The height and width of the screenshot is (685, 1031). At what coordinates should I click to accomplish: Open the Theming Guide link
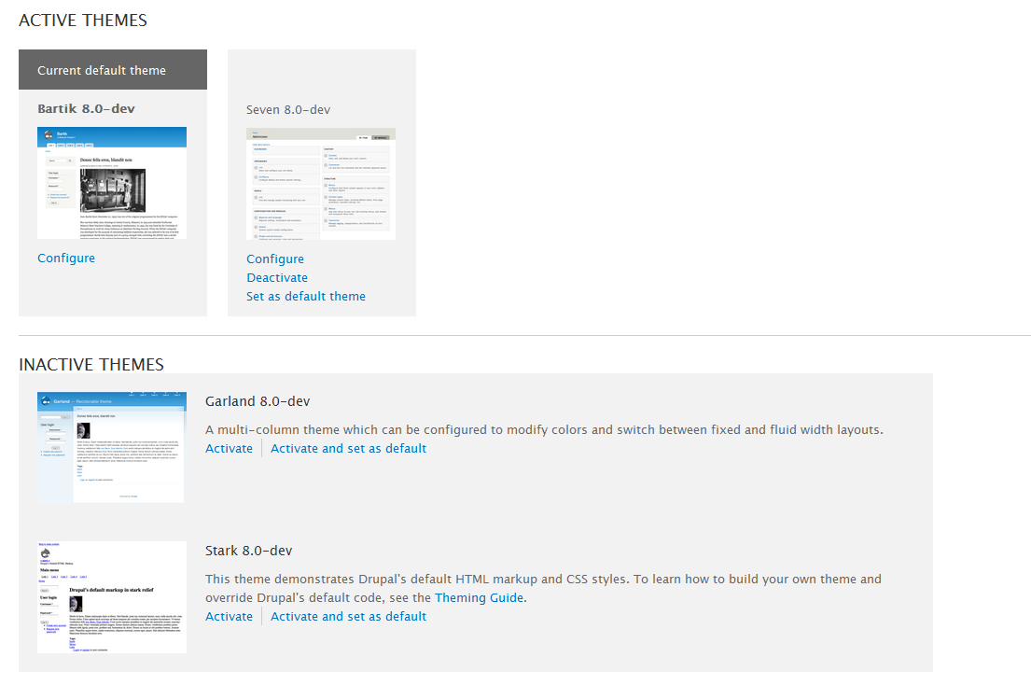(480, 597)
